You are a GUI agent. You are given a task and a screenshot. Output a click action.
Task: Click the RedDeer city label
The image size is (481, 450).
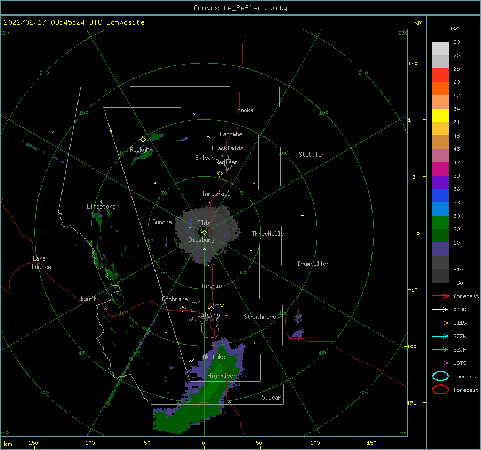tap(227, 162)
